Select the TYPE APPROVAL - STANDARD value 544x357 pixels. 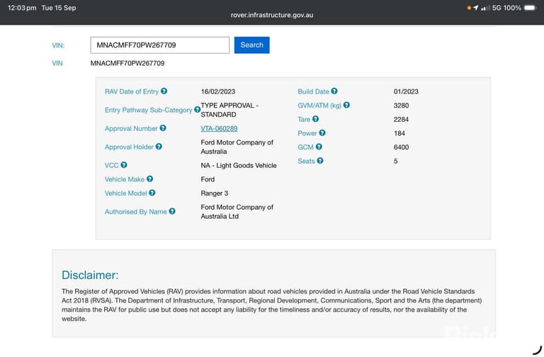coord(229,110)
